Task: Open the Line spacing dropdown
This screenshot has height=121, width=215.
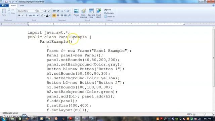Action: tap(69, 11)
